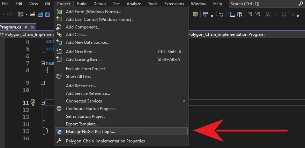Choose Add Service Reference entry
The image size is (305, 148).
(x=121, y=93)
